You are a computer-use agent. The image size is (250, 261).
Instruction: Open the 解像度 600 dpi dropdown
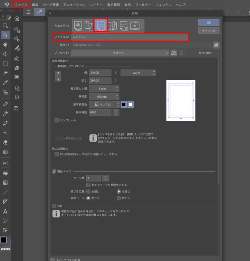pyautogui.click(x=104, y=97)
